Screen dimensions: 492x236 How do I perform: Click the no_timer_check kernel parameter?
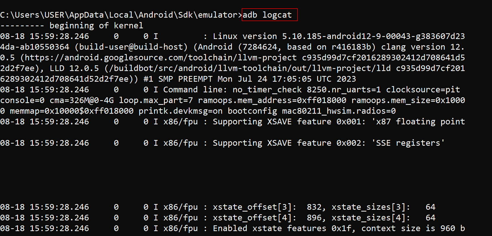[267, 90]
